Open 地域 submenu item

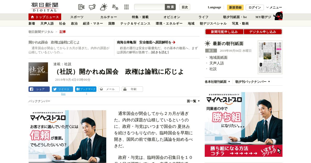pyautogui.click(x=191, y=24)
